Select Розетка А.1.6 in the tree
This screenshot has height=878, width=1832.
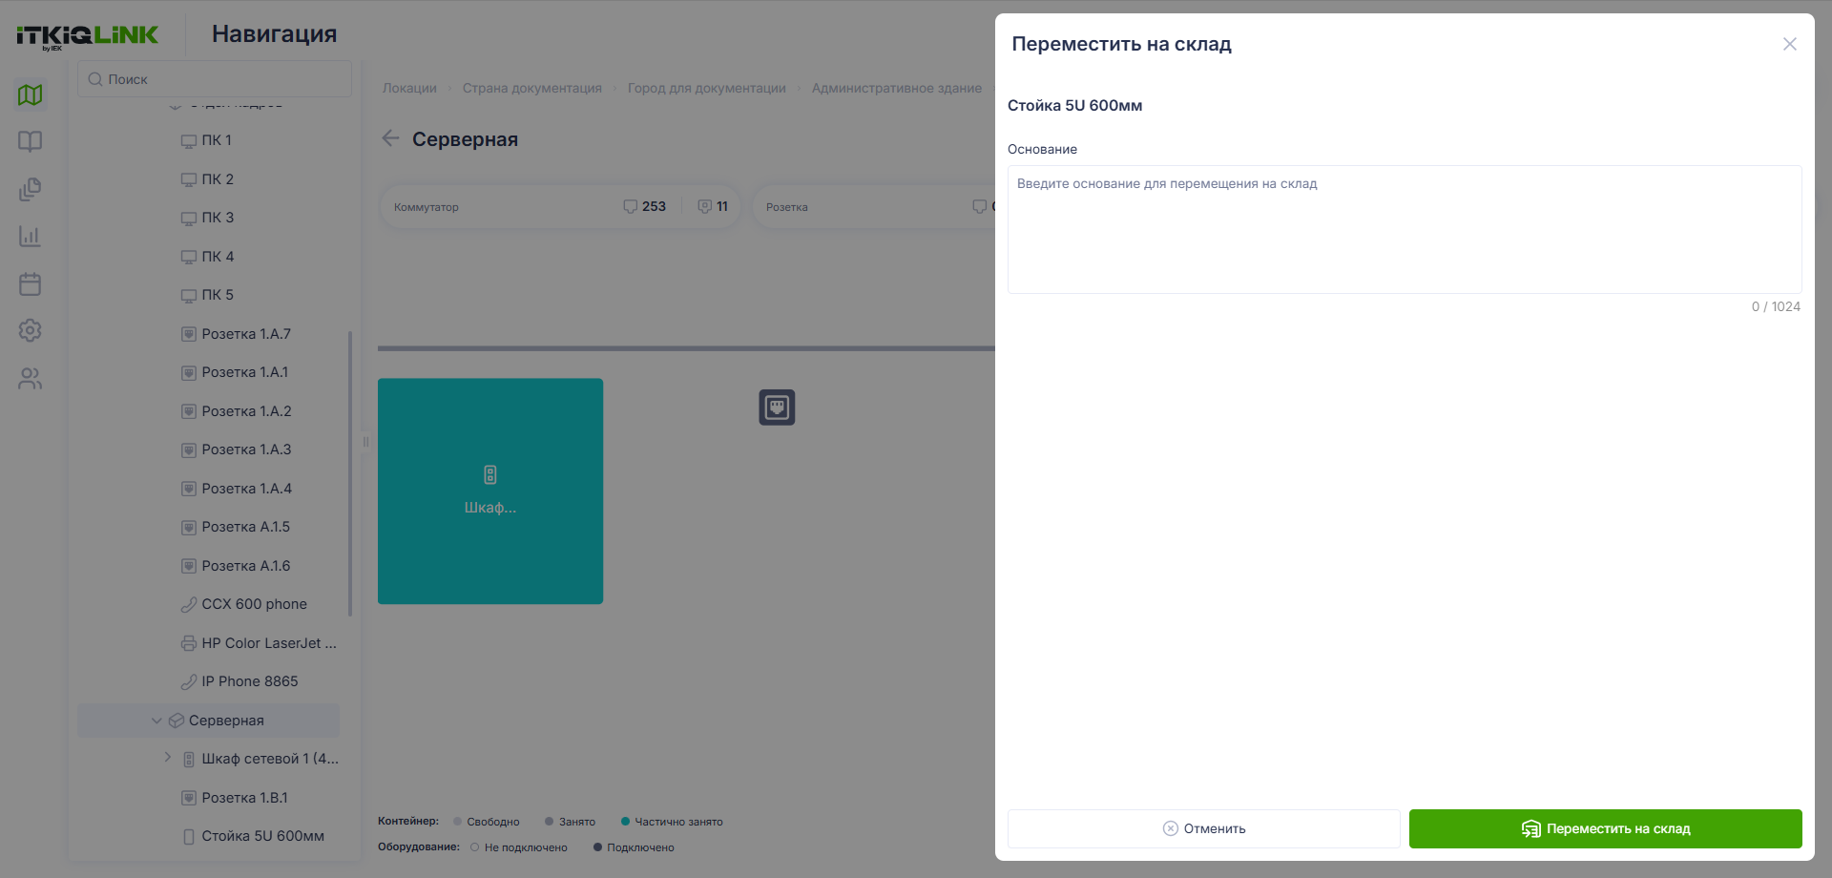[246, 566]
